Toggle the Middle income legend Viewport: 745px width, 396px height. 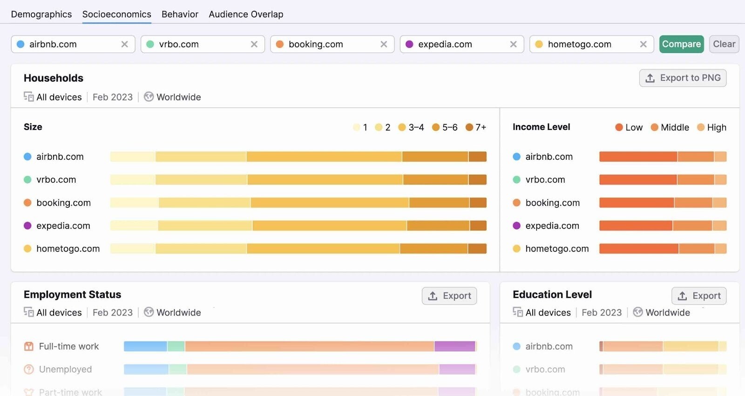pyautogui.click(x=670, y=127)
